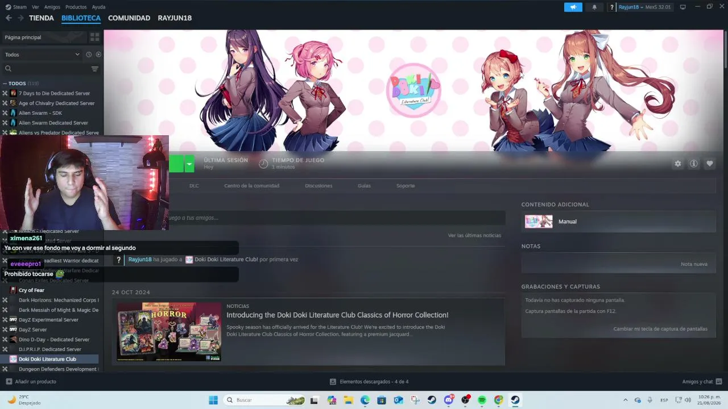Screen dimensions: 728x409
Task: Open Discord from the taskbar
Action: point(449,400)
